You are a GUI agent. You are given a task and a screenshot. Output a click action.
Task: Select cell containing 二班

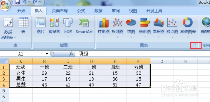(x=68, y=67)
